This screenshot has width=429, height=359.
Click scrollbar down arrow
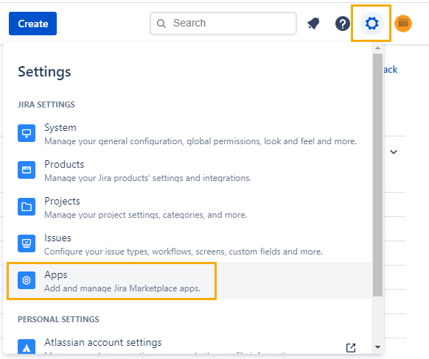click(378, 347)
